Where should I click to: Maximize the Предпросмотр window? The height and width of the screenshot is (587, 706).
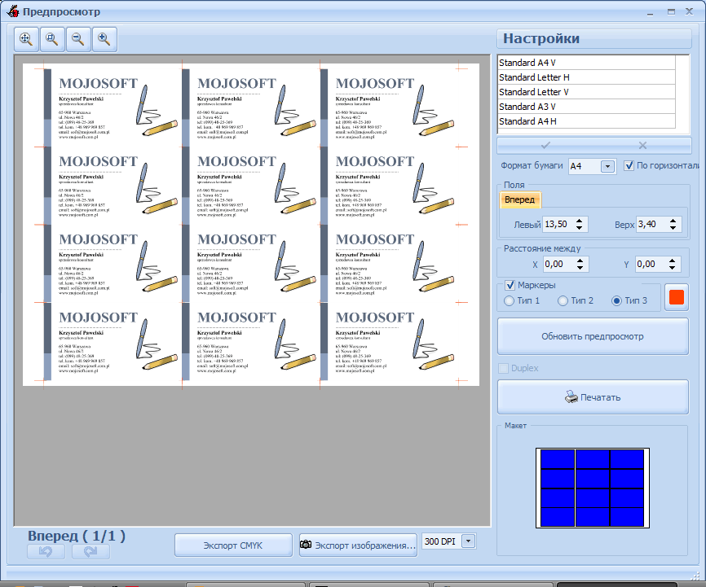tap(671, 11)
